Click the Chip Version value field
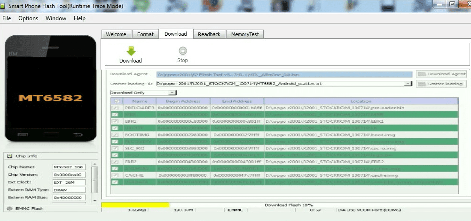Viewport: 471px width, 221px height. pos(69,175)
